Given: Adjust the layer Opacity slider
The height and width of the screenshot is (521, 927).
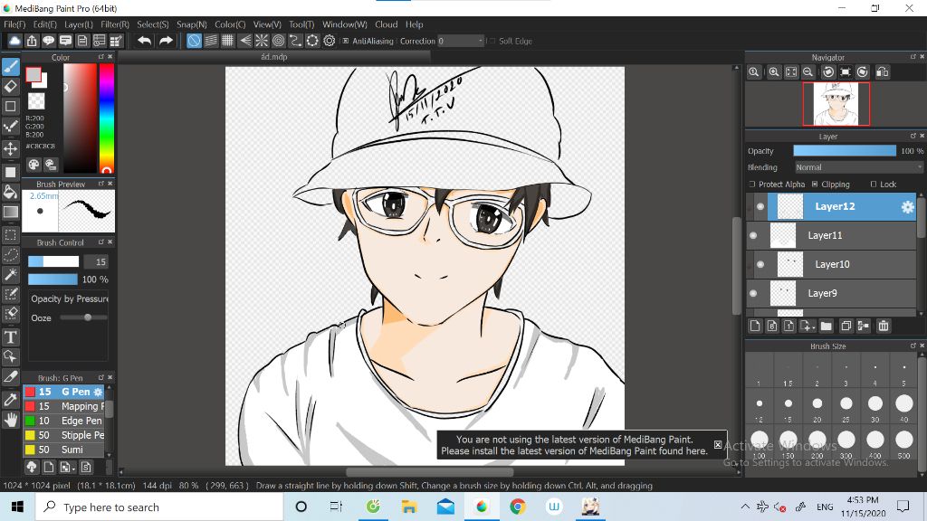Looking at the screenshot, I should click(845, 151).
